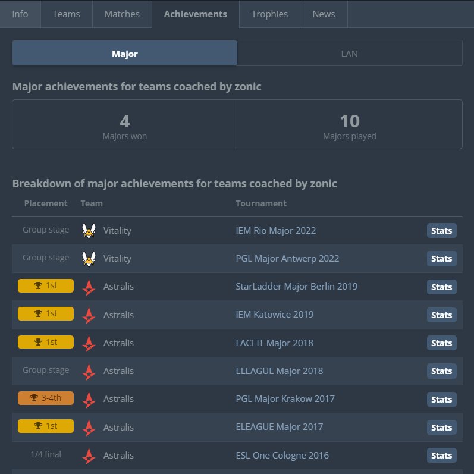474x474 pixels.
Task: Open ESL One Cologne 2016 link
Action: pyautogui.click(x=282, y=455)
